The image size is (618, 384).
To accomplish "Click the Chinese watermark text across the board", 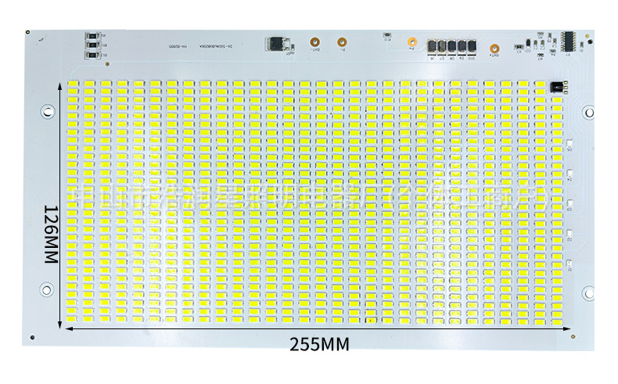I will [x=313, y=193].
